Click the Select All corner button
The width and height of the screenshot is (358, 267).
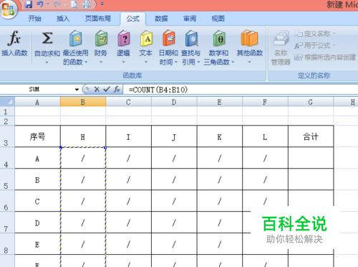click(x=7, y=102)
